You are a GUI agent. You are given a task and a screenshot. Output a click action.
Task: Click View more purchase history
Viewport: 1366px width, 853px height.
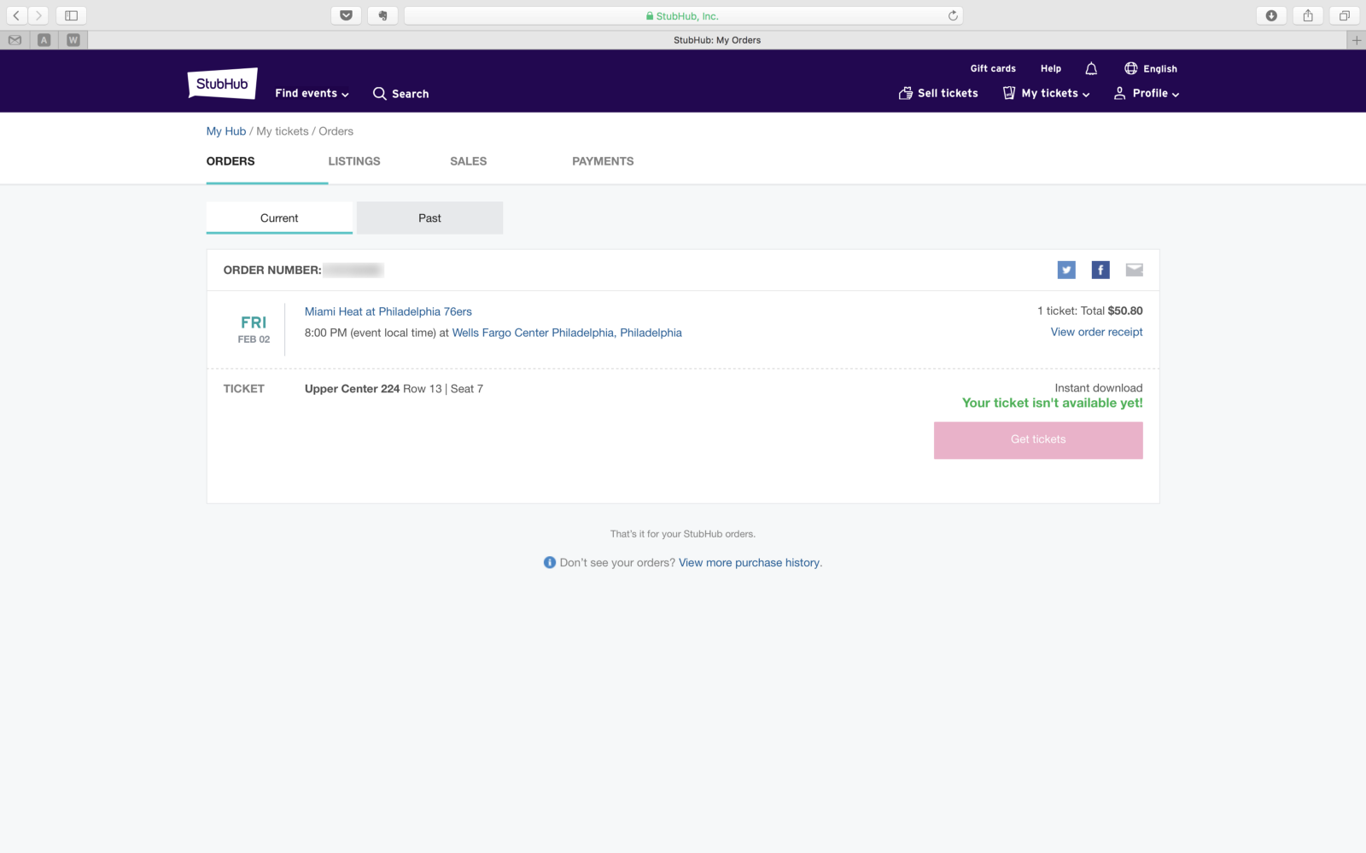click(749, 563)
